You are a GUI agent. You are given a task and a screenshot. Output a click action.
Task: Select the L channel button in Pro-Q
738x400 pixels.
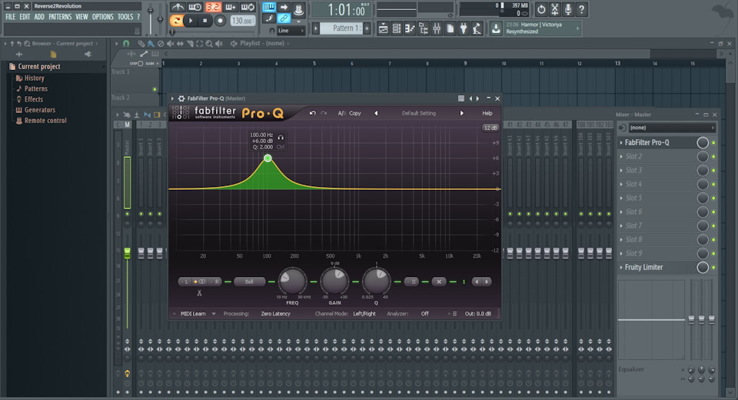point(186,282)
